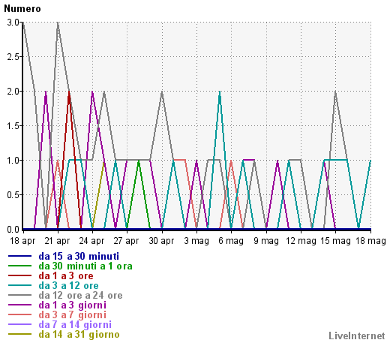This screenshot has height=343, width=390.
Task: Click the 'da 30 minuti a 1 ora' legend entry
Action: [85, 266]
